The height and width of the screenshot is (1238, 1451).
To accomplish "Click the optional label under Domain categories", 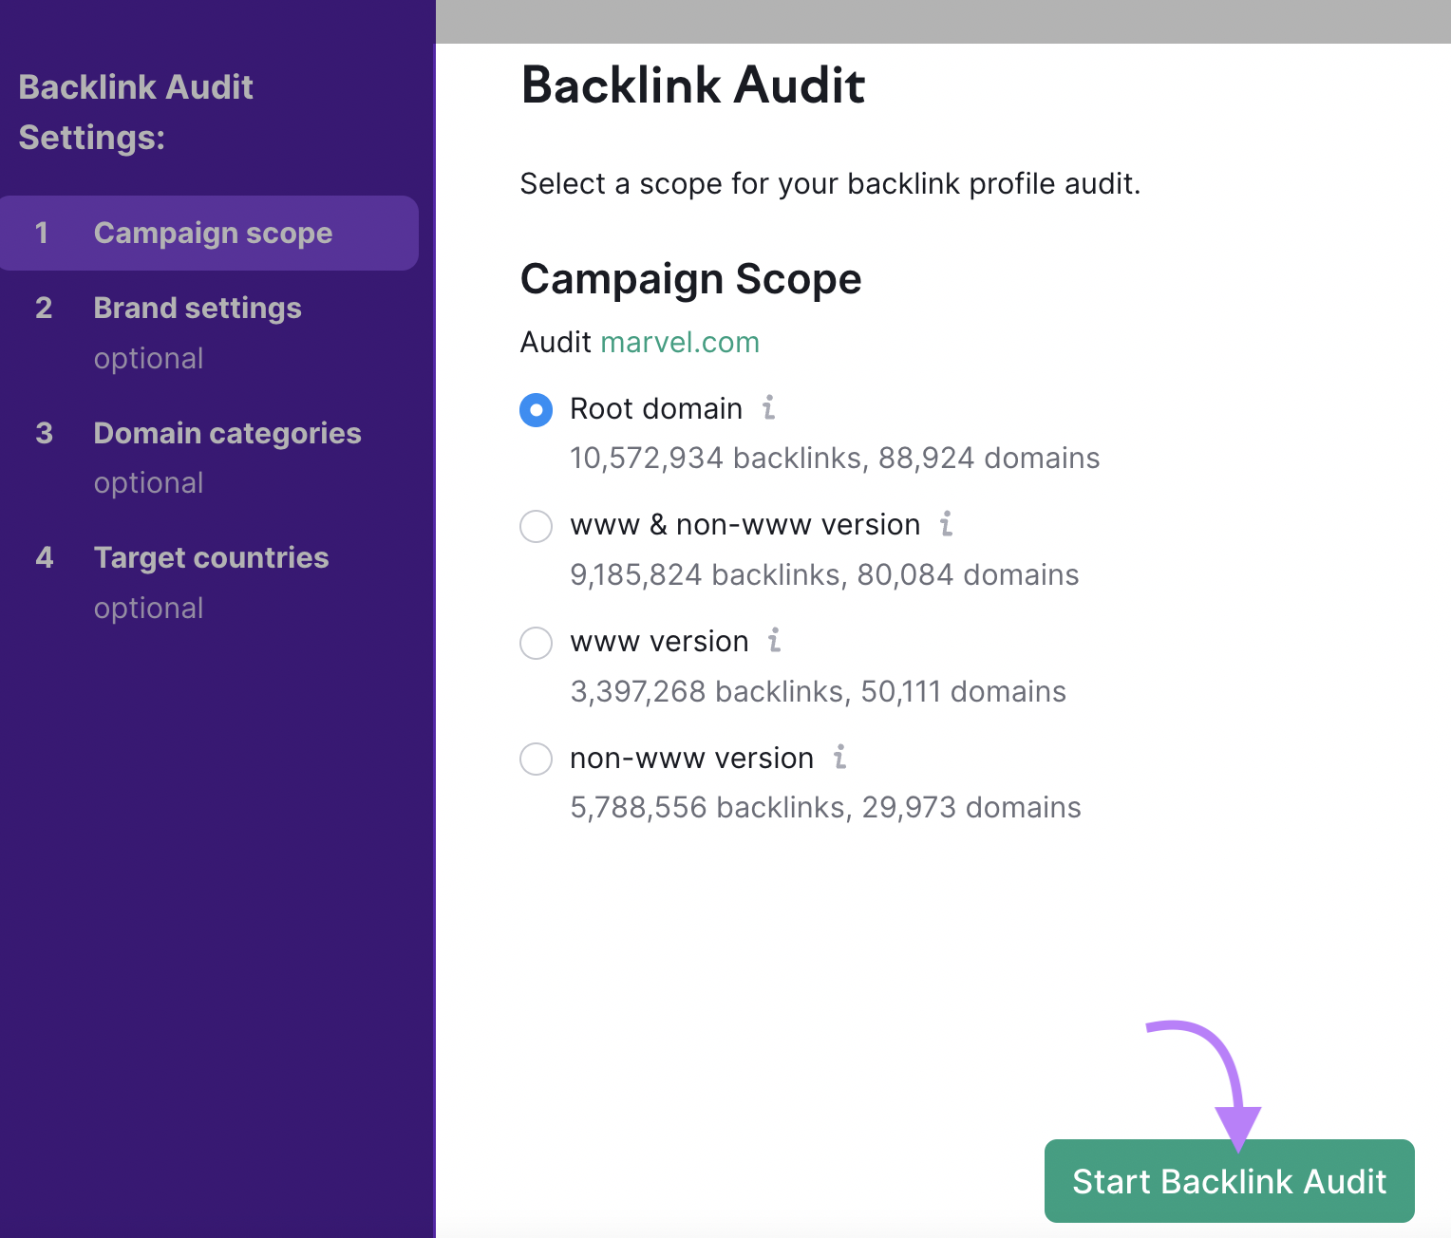I will point(148,482).
